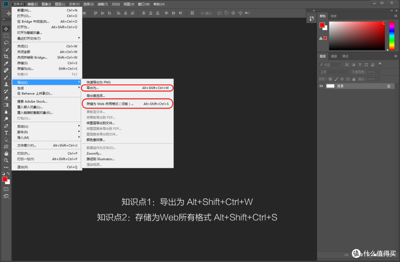Toggle the lock-all padlock in the Layers panel
This screenshot has height=262, width=400.
(x=354, y=79)
